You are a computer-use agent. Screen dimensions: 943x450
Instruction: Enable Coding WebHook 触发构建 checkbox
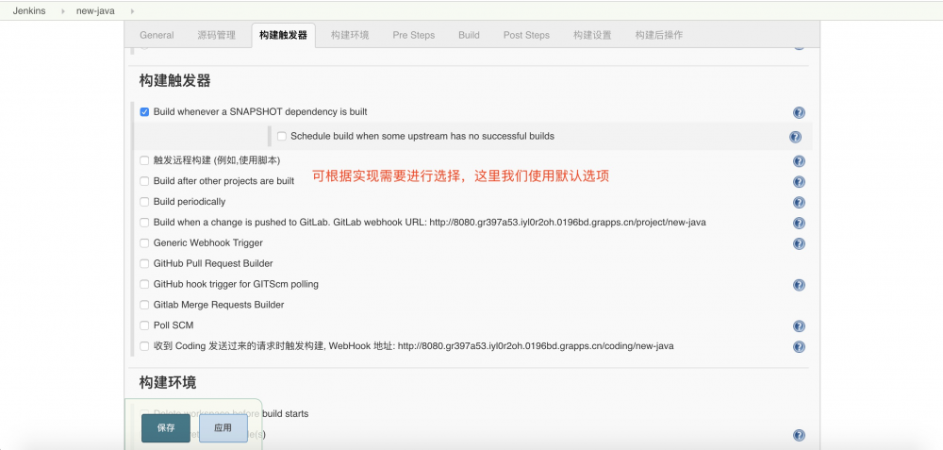coord(144,346)
